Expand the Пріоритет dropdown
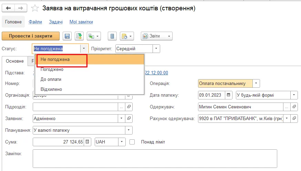This screenshot has width=301, height=171. tap(156, 49)
